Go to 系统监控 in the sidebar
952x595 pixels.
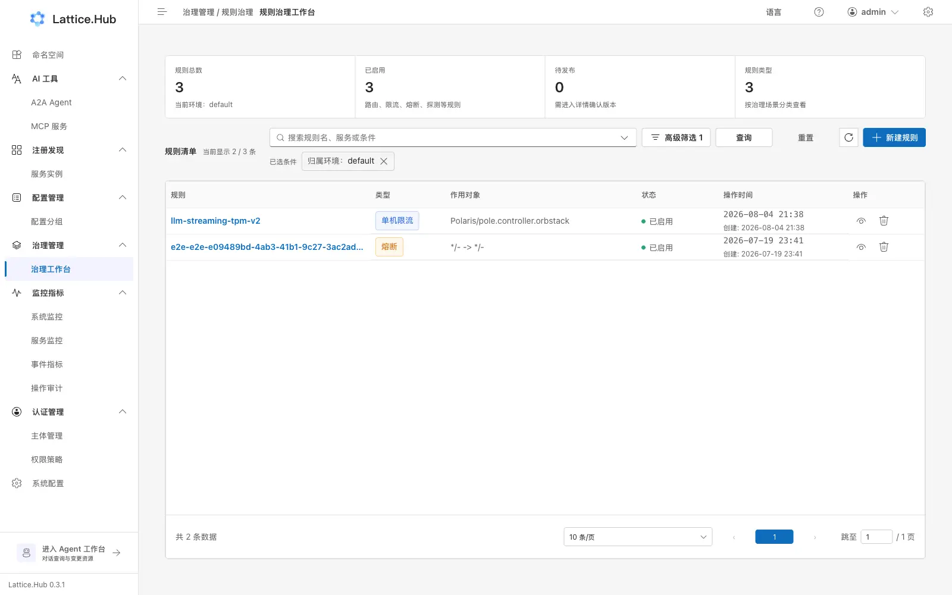pos(69,317)
